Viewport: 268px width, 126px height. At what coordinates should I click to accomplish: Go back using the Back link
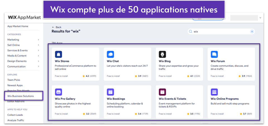point(57,27)
